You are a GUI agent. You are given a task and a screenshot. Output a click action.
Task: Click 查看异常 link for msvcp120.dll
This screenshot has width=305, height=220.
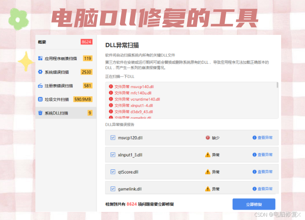tap(265, 137)
